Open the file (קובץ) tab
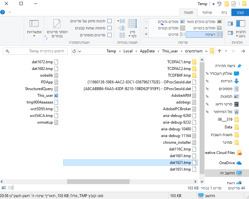This screenshot has height=199, width=249. (240, 12)
